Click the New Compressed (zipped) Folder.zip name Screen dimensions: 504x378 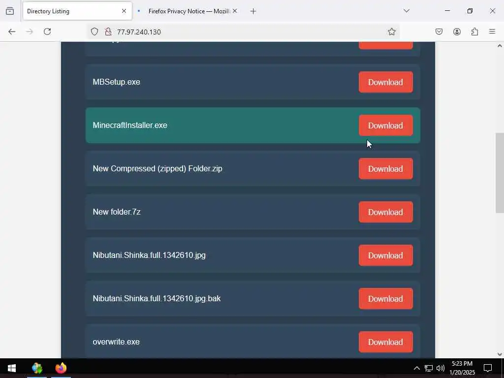[x=157, y=169]
